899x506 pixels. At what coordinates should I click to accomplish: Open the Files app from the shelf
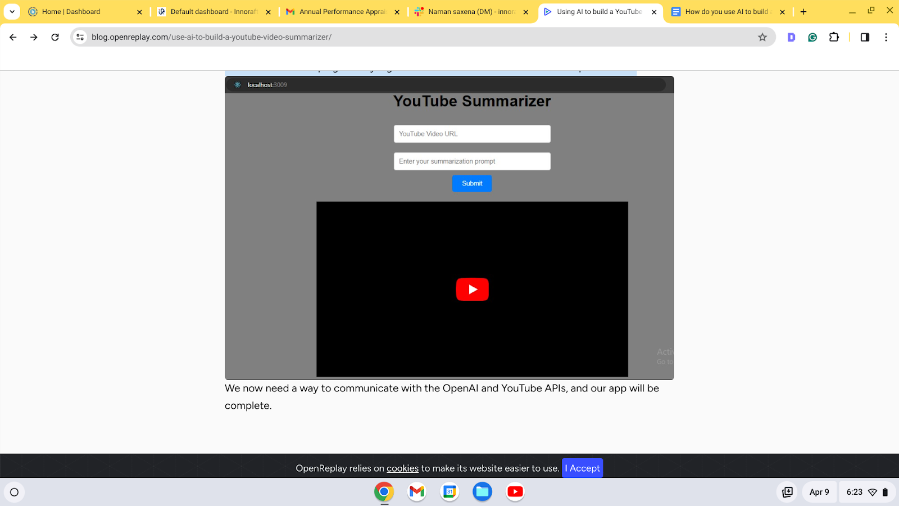(482, 492)
